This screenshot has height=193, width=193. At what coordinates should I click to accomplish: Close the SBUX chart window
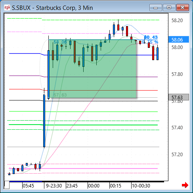(183, 8)
